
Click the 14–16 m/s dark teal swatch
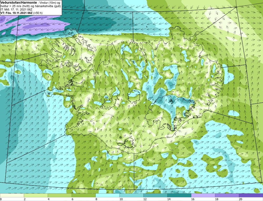(x=179, y=195)
